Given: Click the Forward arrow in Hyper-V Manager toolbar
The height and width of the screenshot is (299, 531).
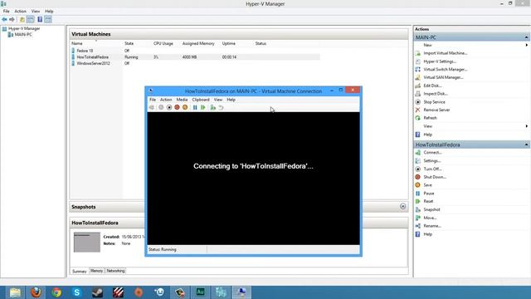Looking at the screenshot, I should pyautogui.click(x=12, y=19).
